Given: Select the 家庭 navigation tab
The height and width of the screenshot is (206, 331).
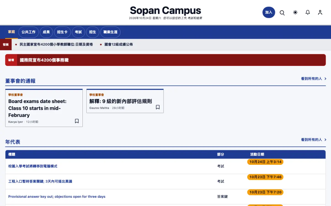Looking at the screenshot, I should click(11, 32).
